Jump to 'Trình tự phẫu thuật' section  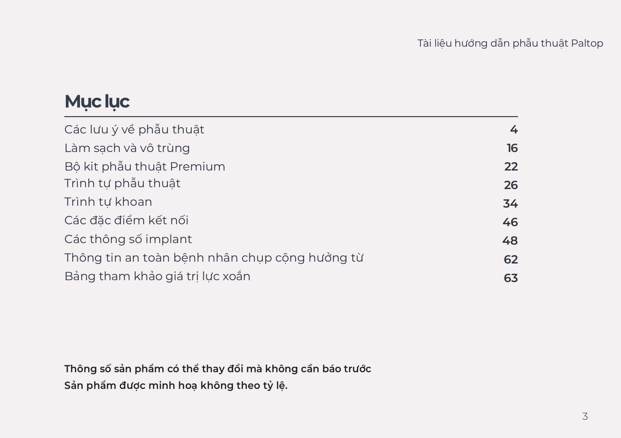[x=122, y=183]
